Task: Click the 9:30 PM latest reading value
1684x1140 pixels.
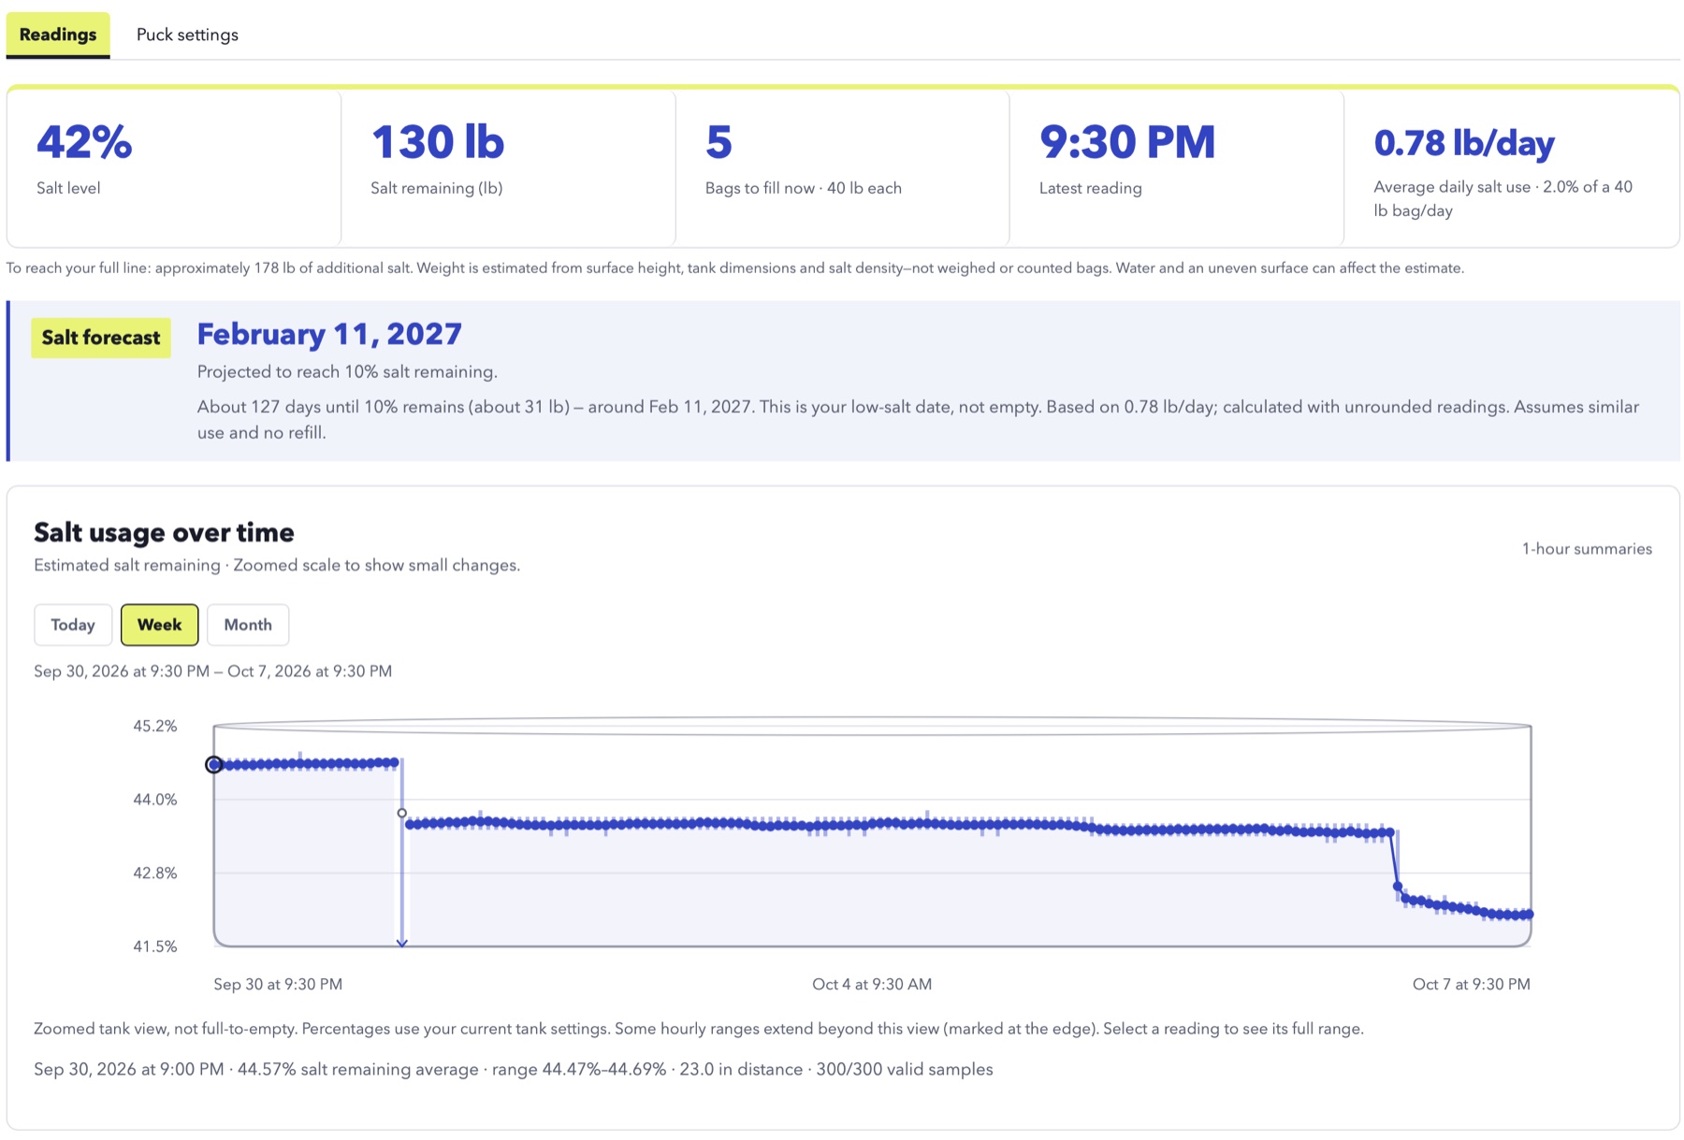Action: coord(1127,142)
